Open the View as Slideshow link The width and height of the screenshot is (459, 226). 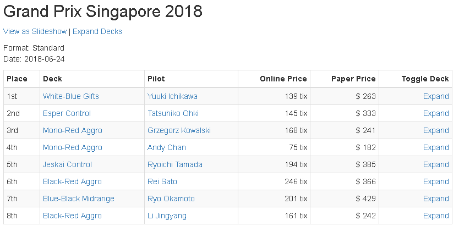[x=35, y=31]
